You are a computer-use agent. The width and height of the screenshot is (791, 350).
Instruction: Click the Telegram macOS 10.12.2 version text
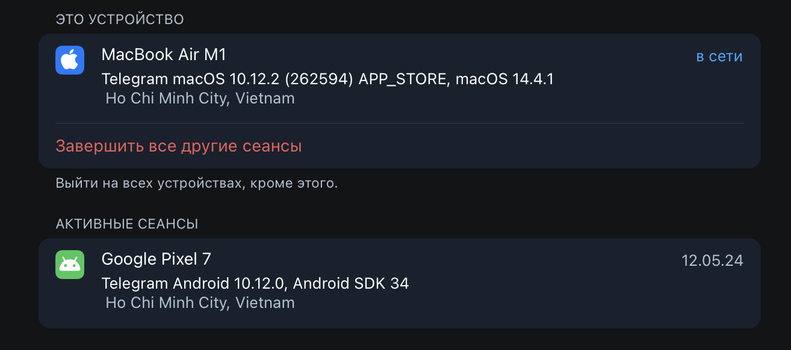227,79
